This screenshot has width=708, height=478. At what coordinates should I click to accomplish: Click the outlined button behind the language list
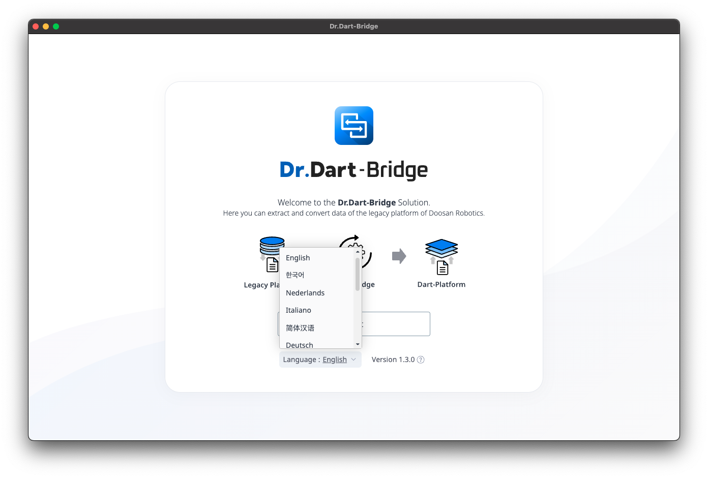coord(396,324)
